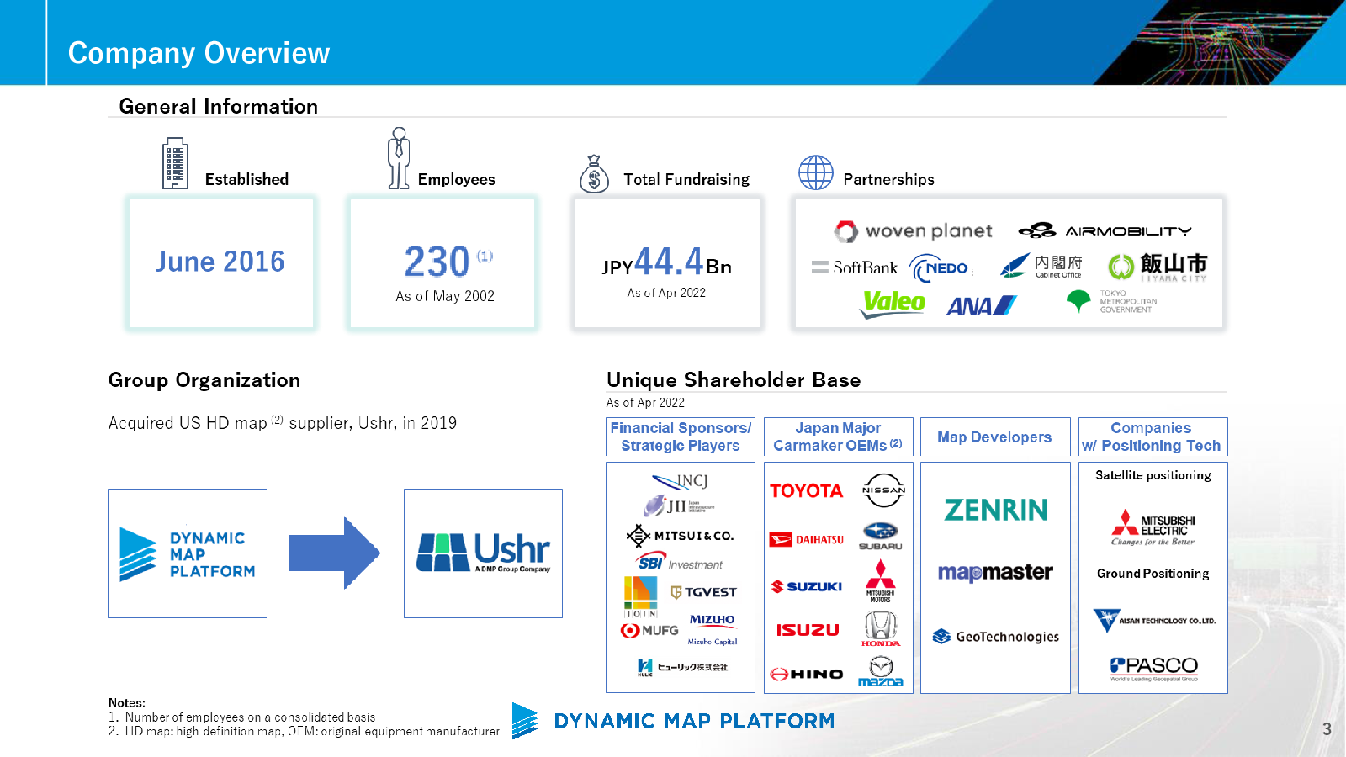Click the Cabinet Office logo
This screenshot has height=757, width=1346.
coord(1041,267)
